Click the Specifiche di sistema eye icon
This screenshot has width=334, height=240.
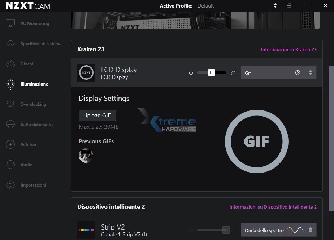point(10,44)
